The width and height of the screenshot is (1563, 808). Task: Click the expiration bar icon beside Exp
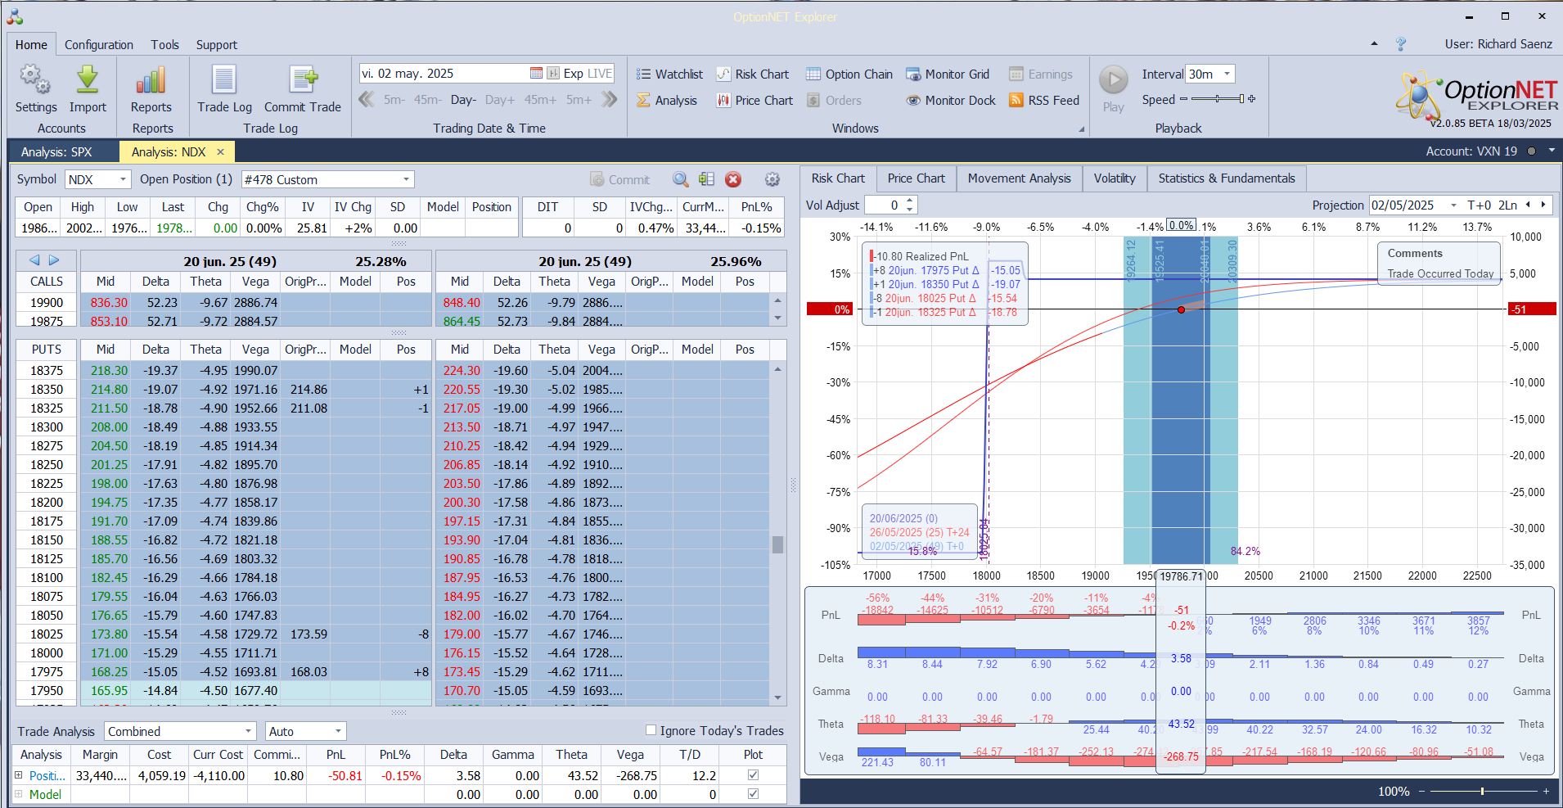pyautogui.click(x=553, y=73)
